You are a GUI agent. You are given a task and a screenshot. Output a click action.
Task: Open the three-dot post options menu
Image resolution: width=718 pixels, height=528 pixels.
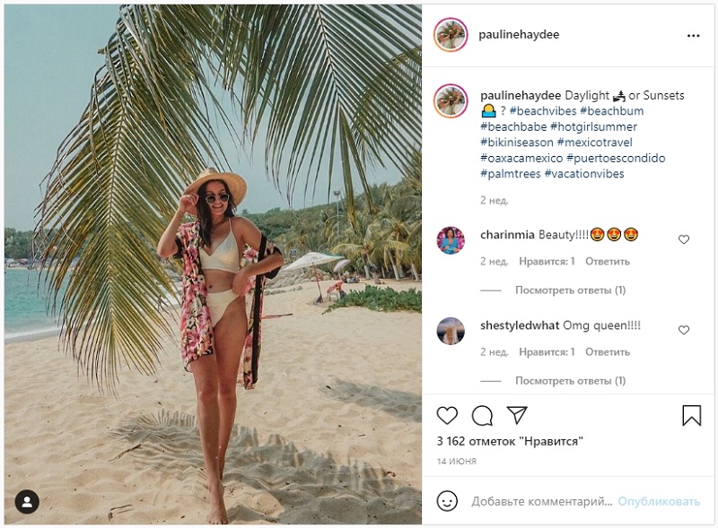pyautogui.click(x=693, y=36)
